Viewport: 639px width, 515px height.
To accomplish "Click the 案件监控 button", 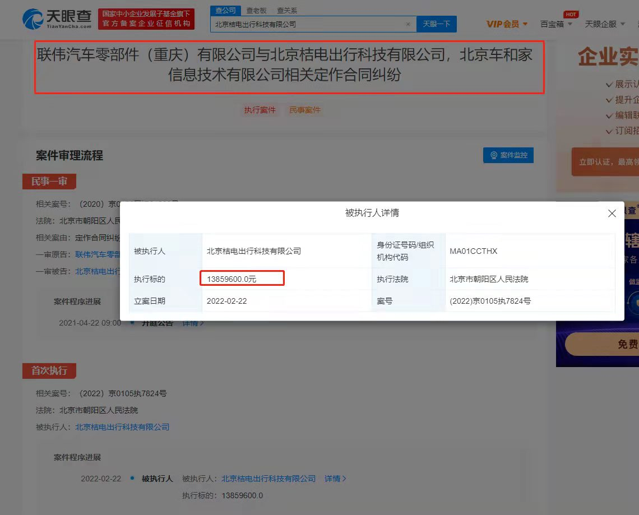I will [x=508, y=155].
